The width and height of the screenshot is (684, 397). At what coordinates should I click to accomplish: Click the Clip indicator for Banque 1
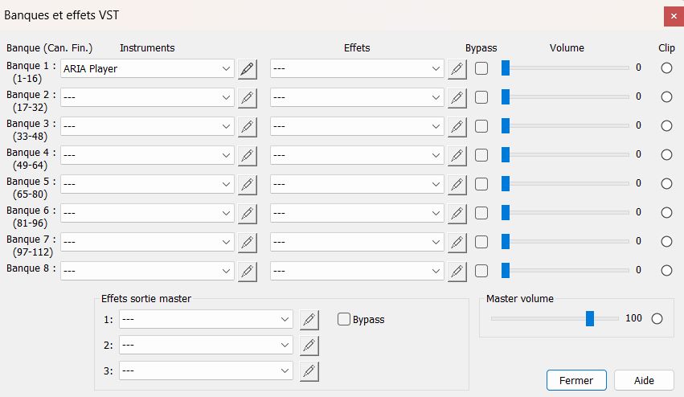pos(666,68)
